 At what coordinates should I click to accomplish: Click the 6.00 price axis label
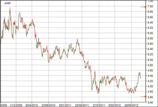pyautogui.click(x=150, y=33)
